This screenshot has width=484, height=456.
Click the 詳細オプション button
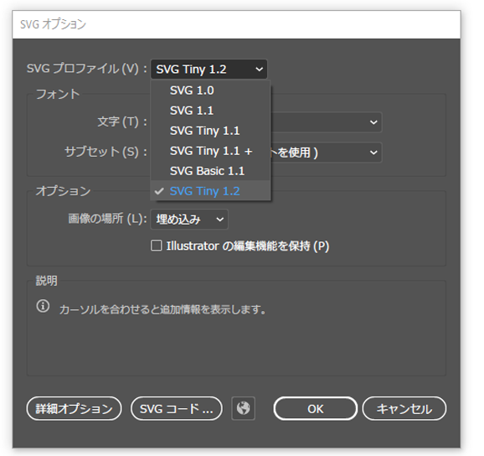coord(74,409)
